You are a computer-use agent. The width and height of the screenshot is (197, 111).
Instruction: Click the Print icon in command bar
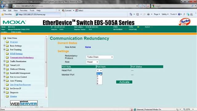(x=148, y=14)
